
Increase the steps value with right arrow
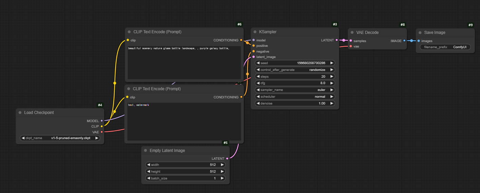point(332,76)
